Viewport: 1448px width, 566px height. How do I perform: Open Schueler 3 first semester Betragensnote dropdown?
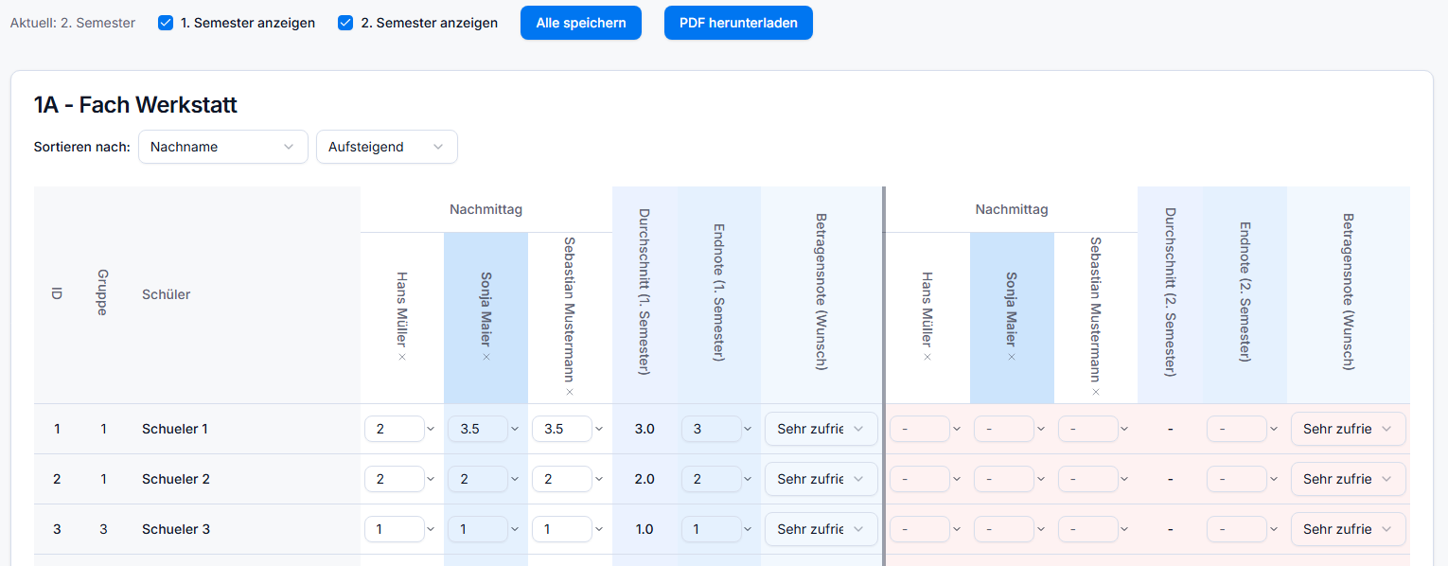pyautogui.click(x=821, y=529)
